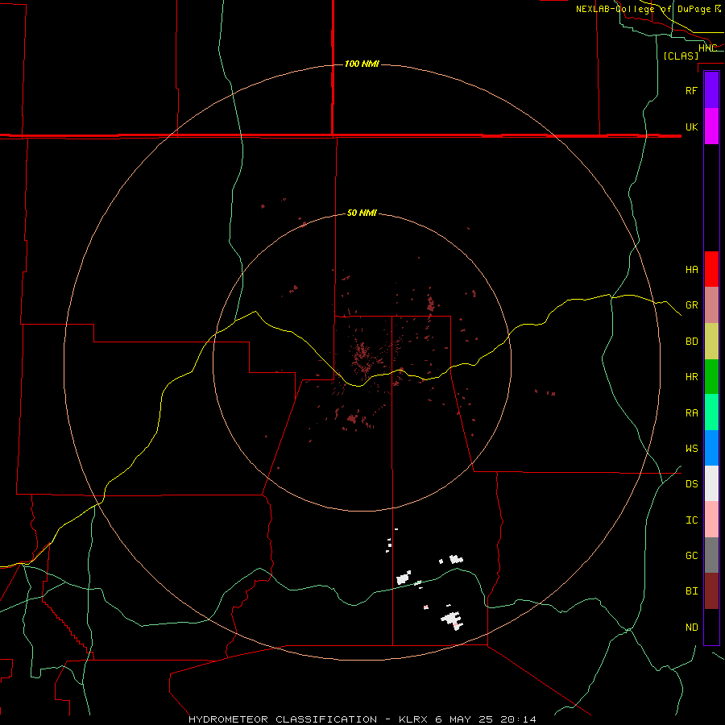Screen dimensions: 725x725
Task: Select the WS blue legend swatch
Action: click(x=711, y=448)
